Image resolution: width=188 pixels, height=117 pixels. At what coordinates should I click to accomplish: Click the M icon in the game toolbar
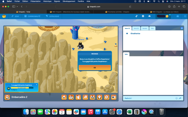93,97
